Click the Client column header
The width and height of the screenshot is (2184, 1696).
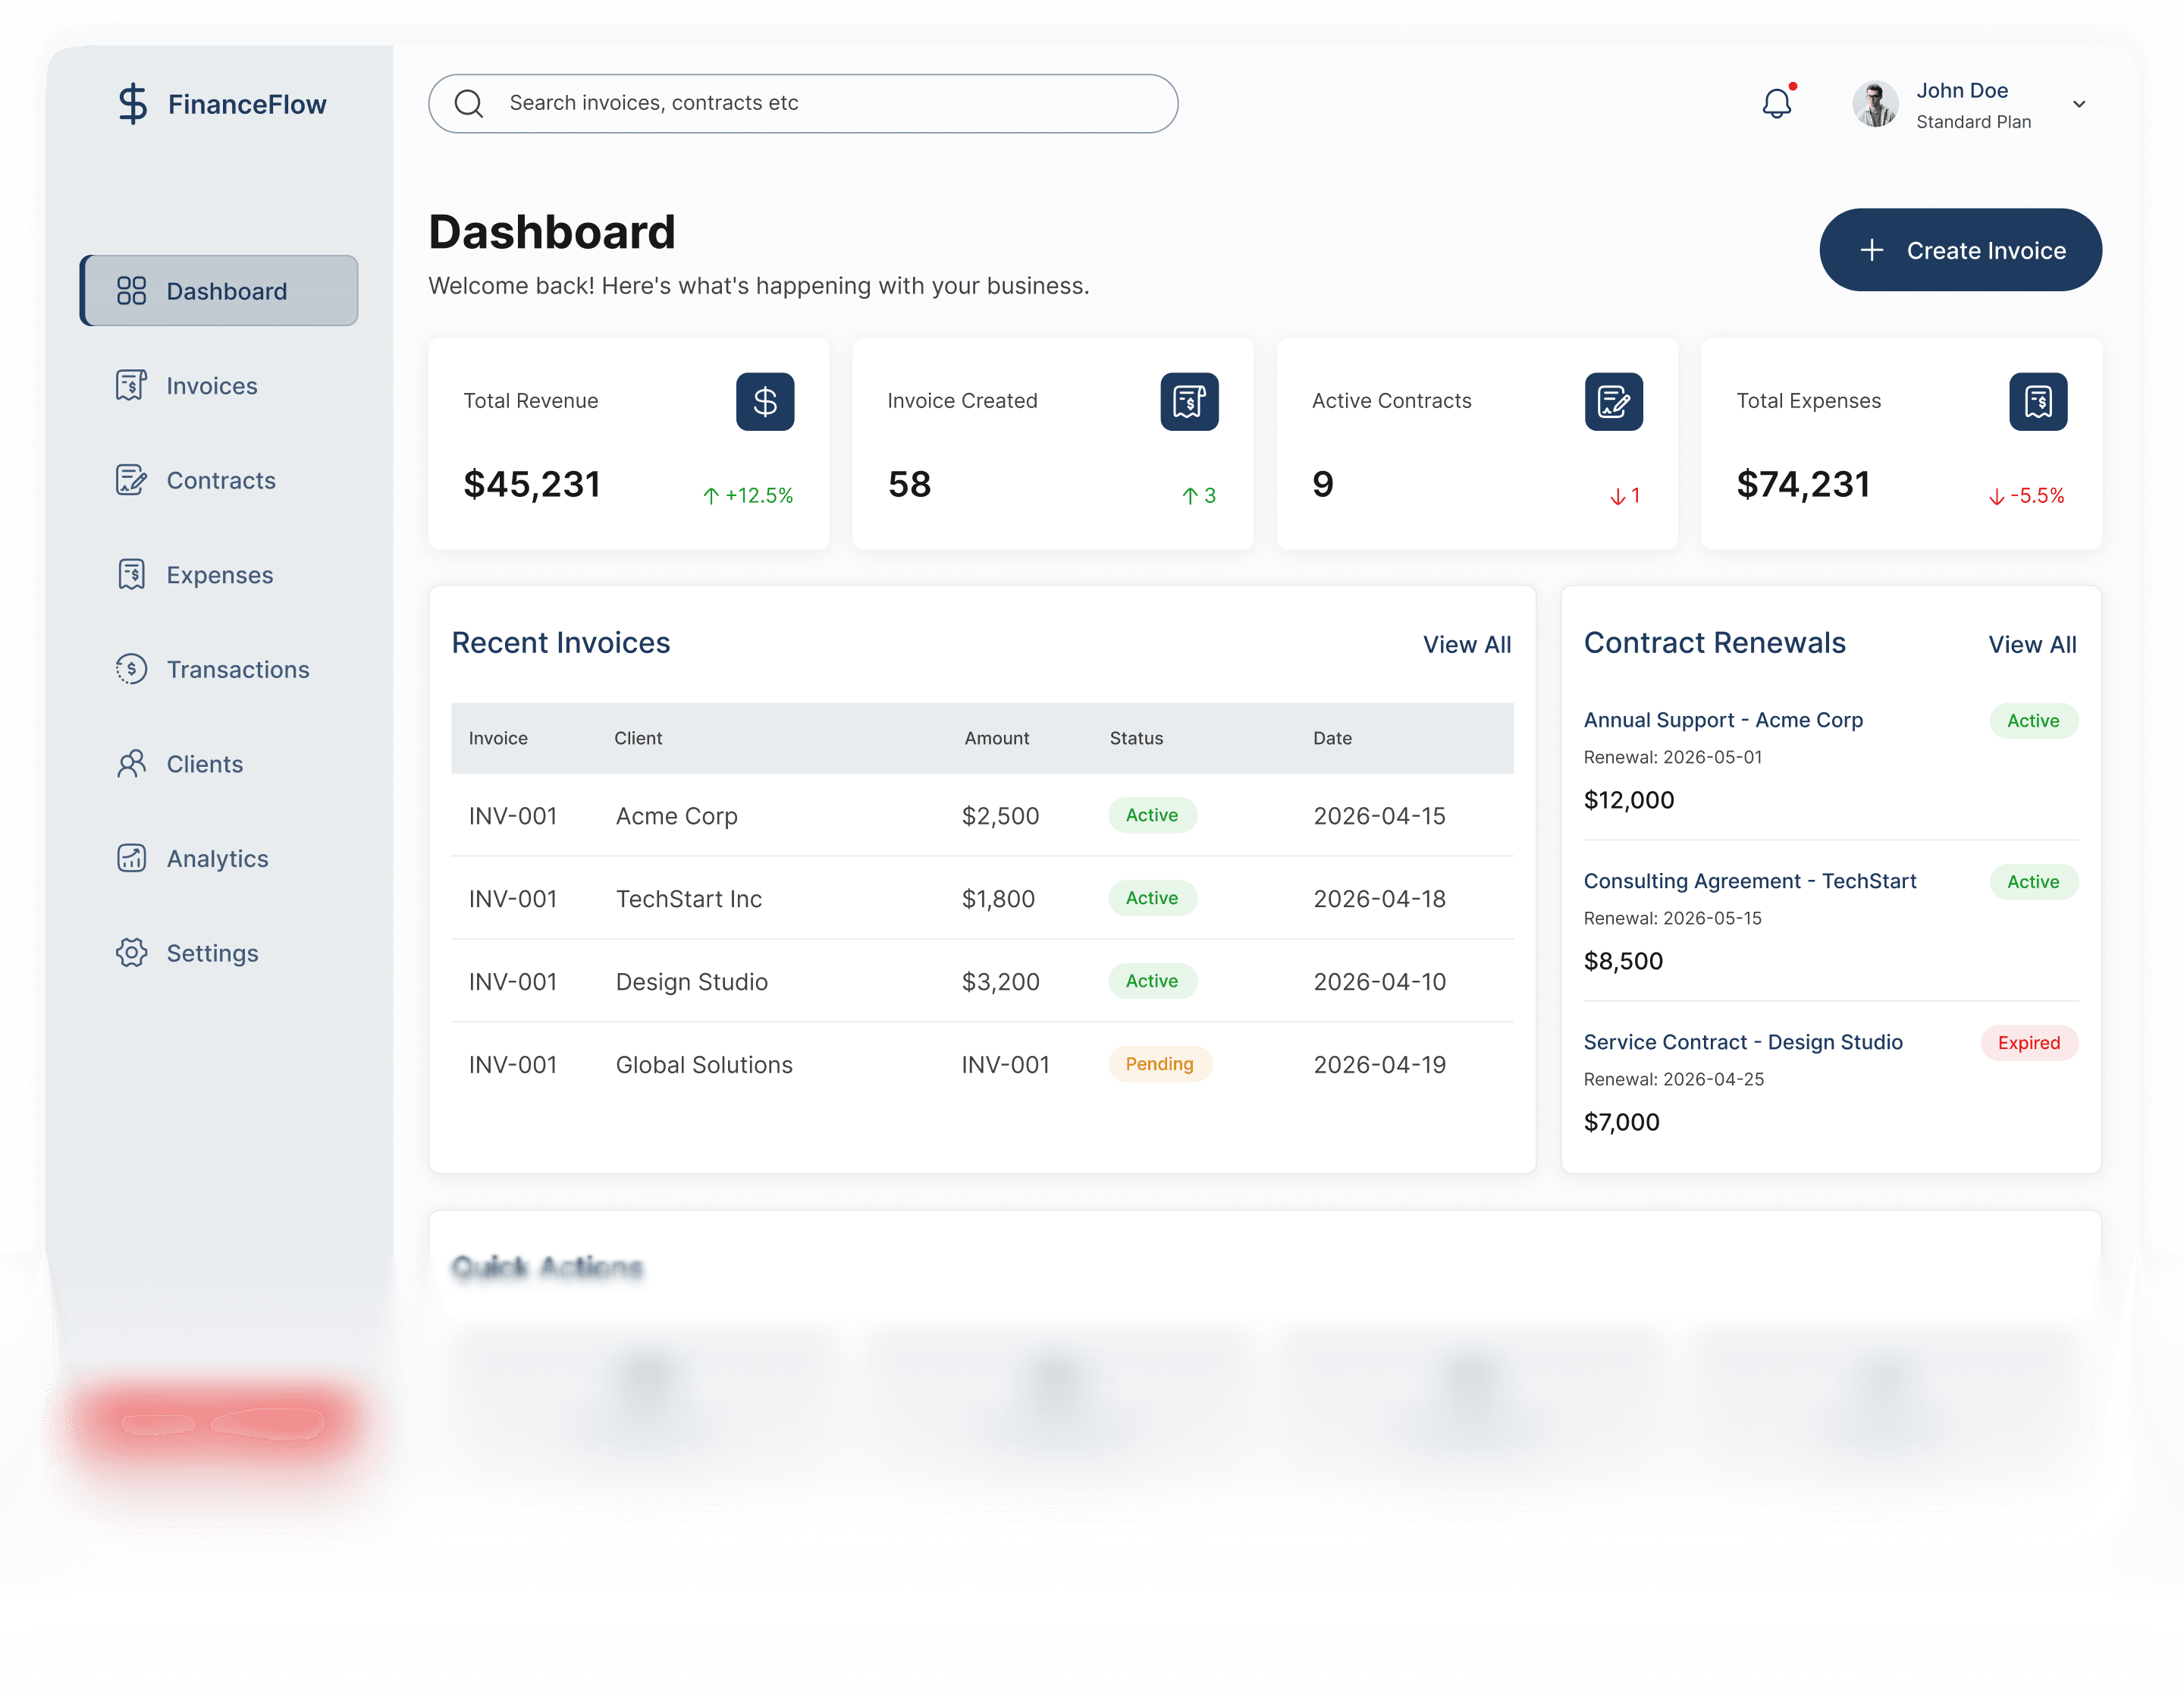tap(638, 738)
